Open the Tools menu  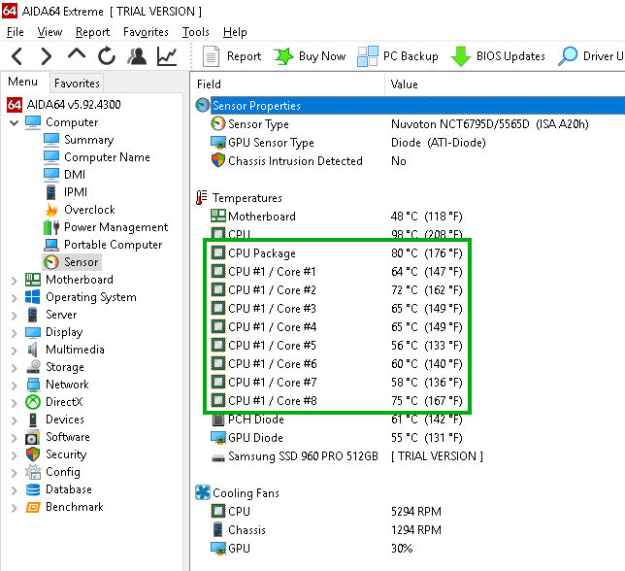[195, 32]
